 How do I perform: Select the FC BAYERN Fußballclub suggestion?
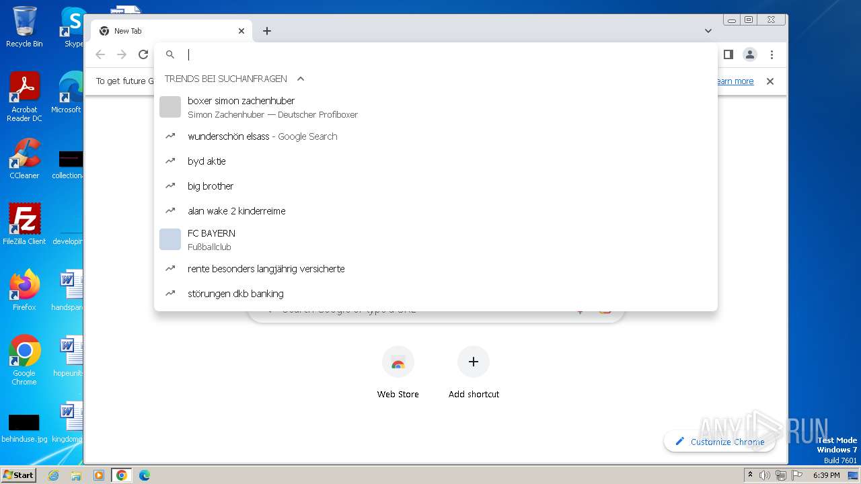coord(436,239)
